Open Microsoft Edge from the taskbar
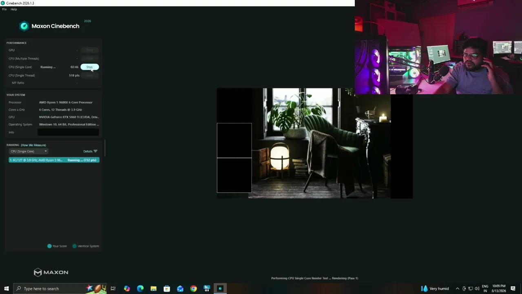522x294 pixels. pyautogui.click(x=140, y=289)
